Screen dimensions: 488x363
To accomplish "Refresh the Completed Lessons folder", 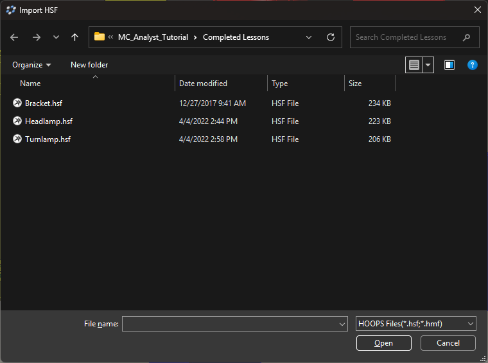I will [x=331, y=37].
